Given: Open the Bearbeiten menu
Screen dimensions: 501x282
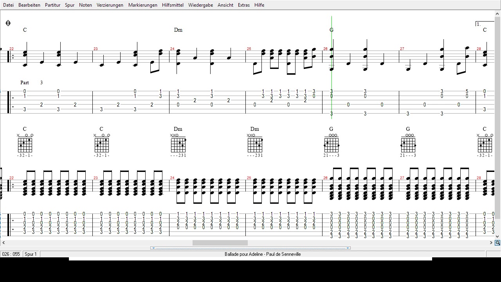Looking at the screenshot, I should (29, 5).
